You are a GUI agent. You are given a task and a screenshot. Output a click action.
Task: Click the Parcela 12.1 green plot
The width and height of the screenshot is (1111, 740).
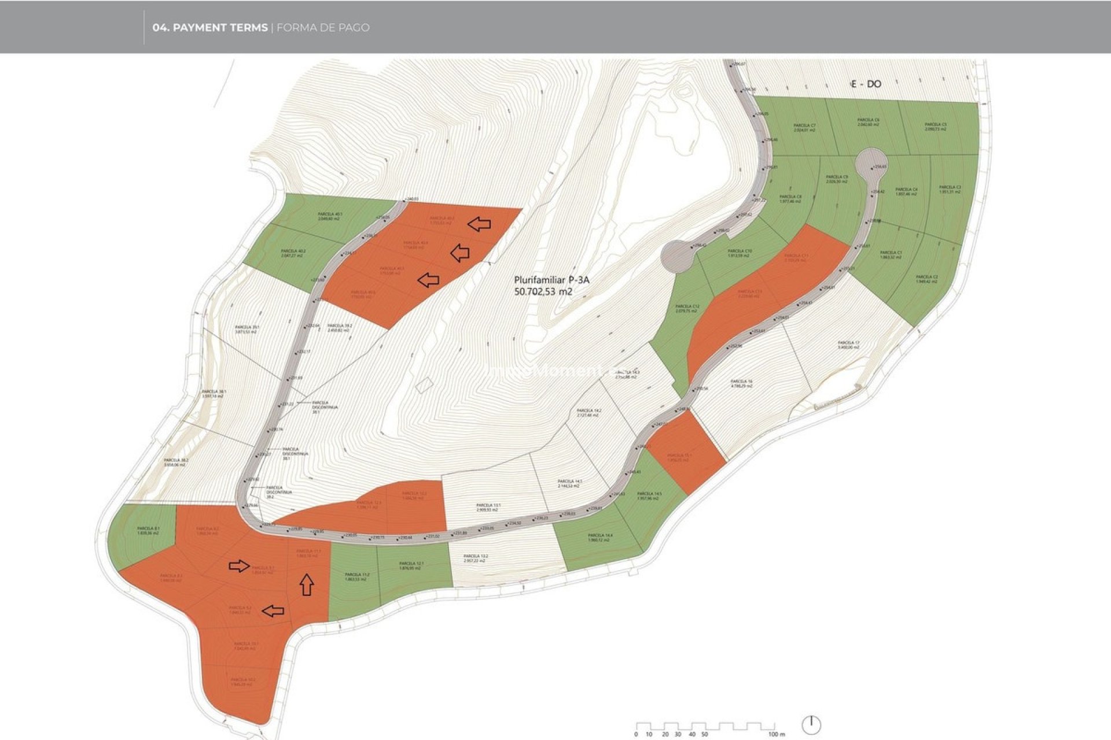(411, 565)
